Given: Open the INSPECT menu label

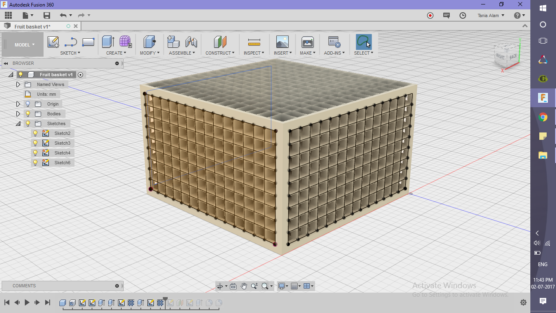Looking at the screenshot, I should coord(254,53).
